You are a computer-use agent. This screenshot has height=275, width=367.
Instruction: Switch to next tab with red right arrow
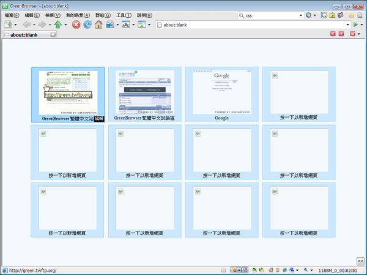click(x=341, y=34)
